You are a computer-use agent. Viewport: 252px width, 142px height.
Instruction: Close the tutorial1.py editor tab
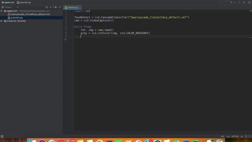pyautogui.click(x=80, y=7)
